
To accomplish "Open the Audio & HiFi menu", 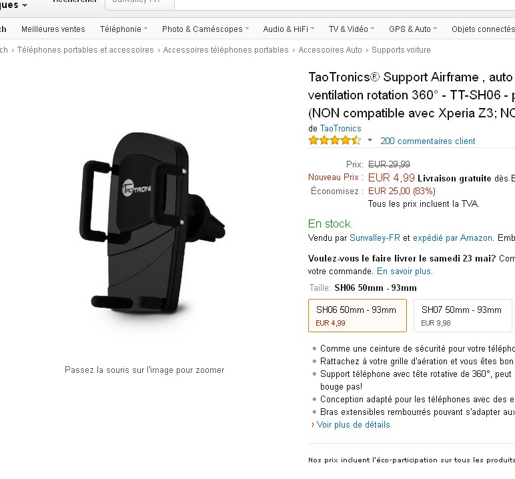I will (x=288, y=29).
